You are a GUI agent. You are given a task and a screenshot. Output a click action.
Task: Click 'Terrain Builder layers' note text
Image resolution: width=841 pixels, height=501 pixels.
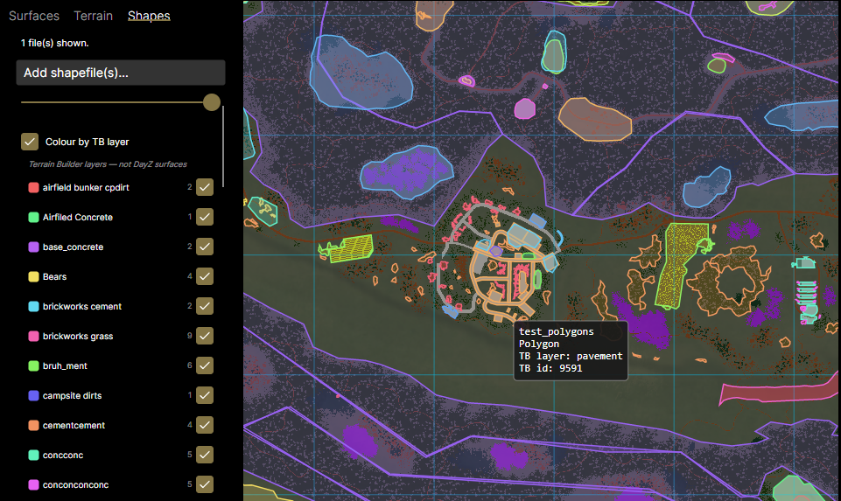click(x=108, y=164)
